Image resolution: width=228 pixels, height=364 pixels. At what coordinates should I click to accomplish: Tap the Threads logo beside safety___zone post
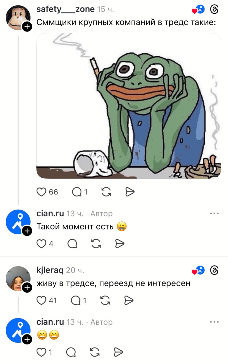214,9
